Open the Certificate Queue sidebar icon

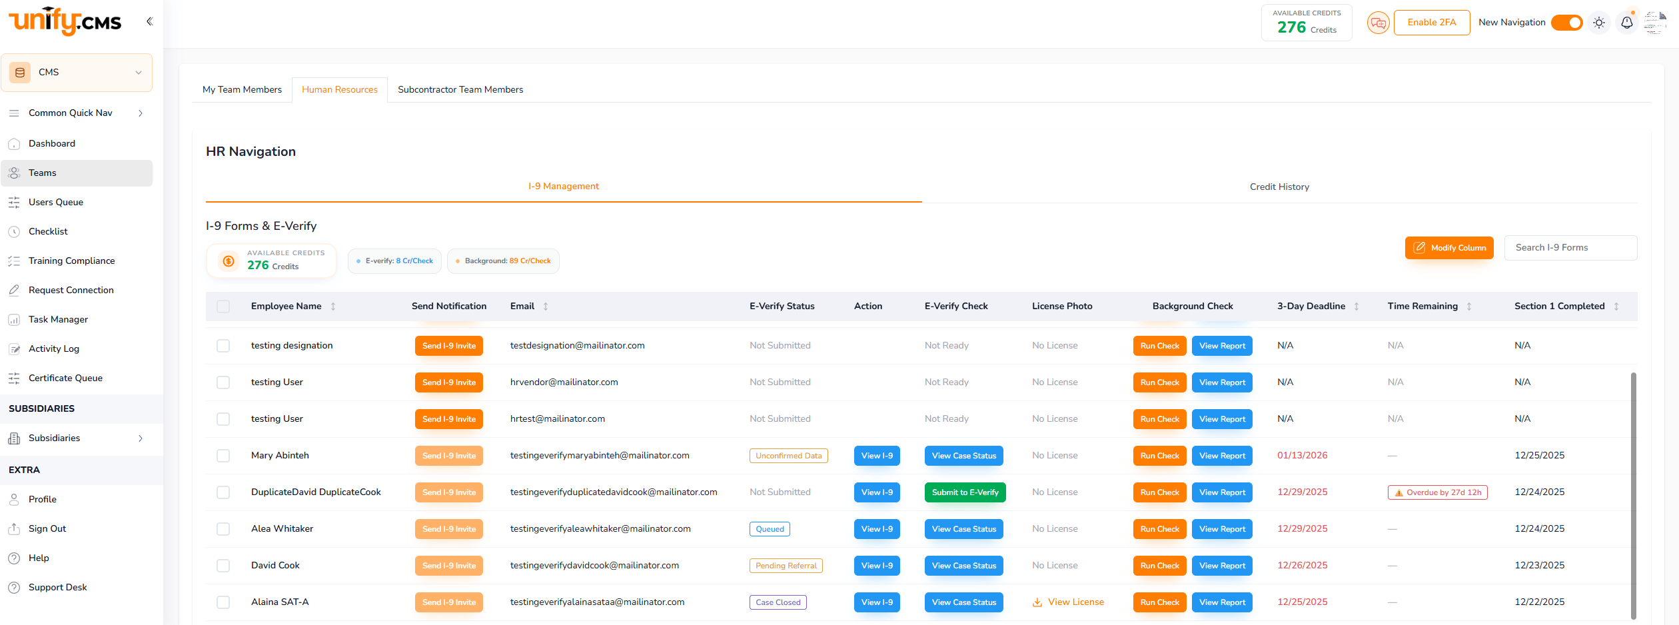14,378
